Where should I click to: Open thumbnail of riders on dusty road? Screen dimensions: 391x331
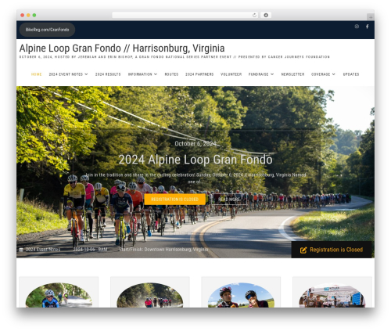(150, 295)
